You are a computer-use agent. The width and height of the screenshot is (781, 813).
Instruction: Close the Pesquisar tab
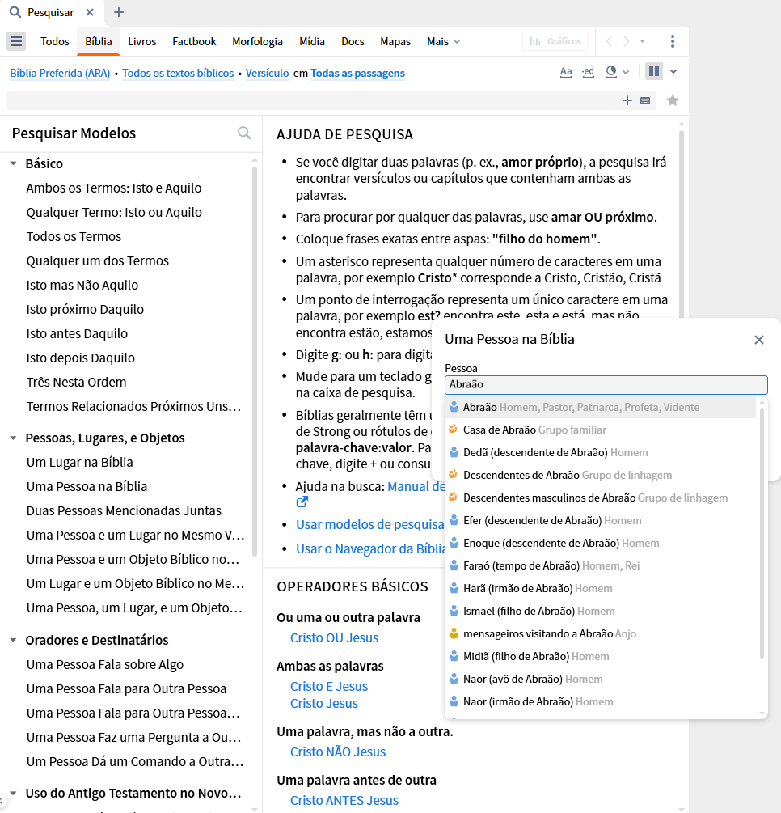90,12
